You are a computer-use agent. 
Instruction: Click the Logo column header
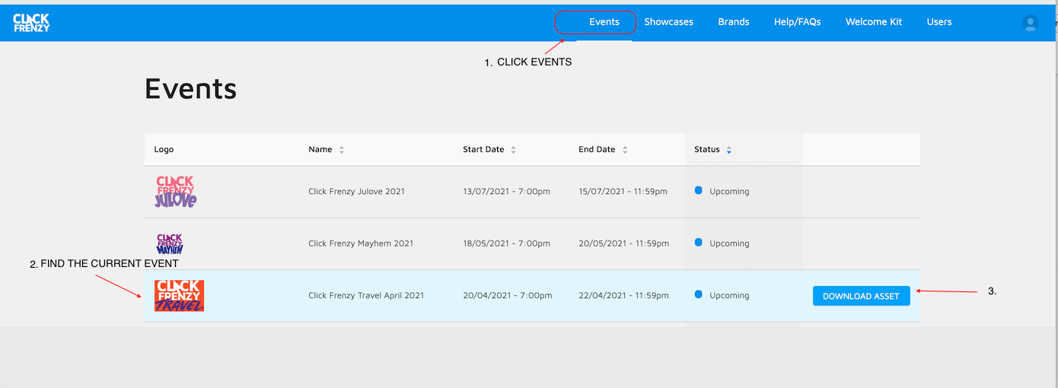pyautogui.click(x=164, y=150)
